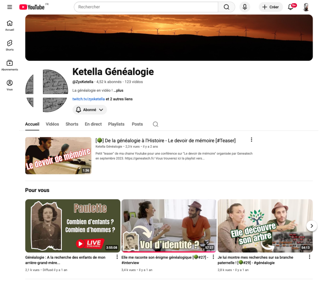Open the twitch.tv/zyxketella link
Viewport: 319px width, 281px height.
tap(89, 99)
